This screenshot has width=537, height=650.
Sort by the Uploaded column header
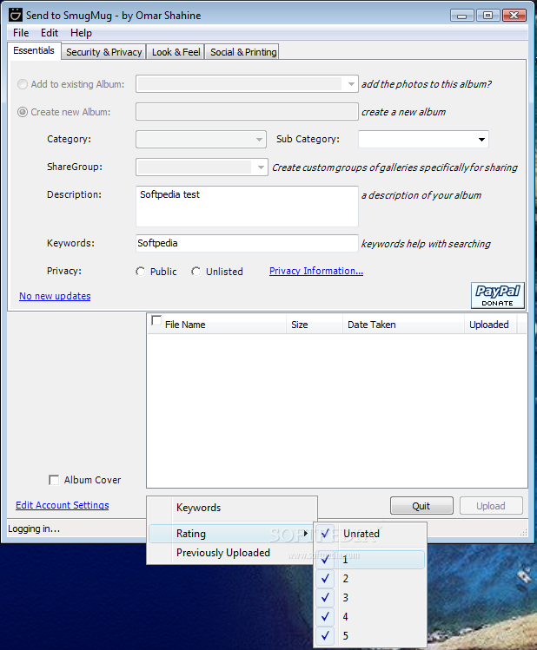coord(489,325)
